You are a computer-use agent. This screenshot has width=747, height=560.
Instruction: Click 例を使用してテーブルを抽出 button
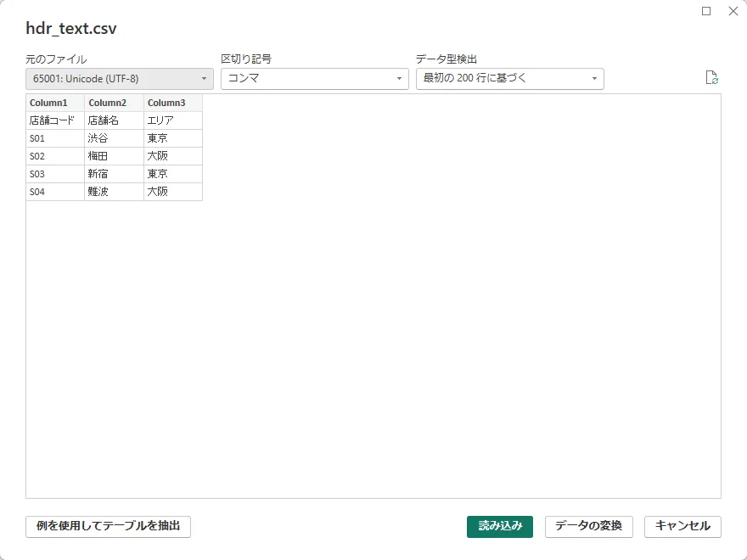coord(108,527)
